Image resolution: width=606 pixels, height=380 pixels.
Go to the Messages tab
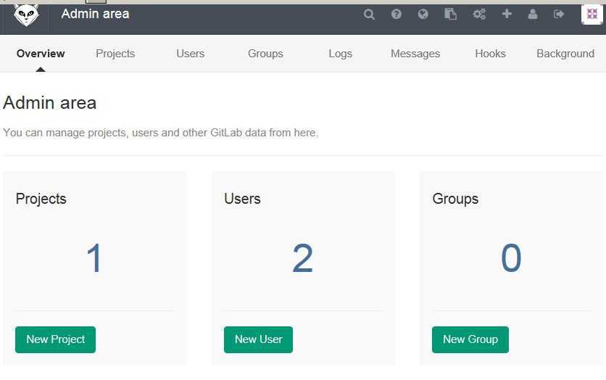pos(415,54)
